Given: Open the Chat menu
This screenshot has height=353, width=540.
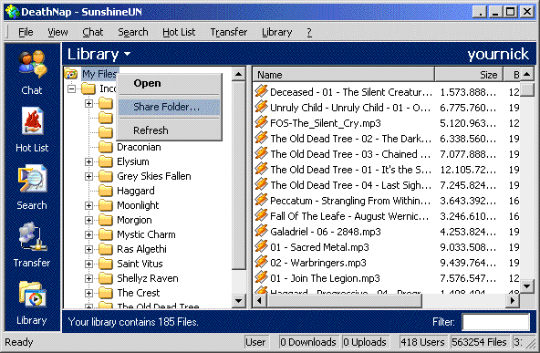Looking at the screenshot, I should pyautogui.click(x=93, y=32).
